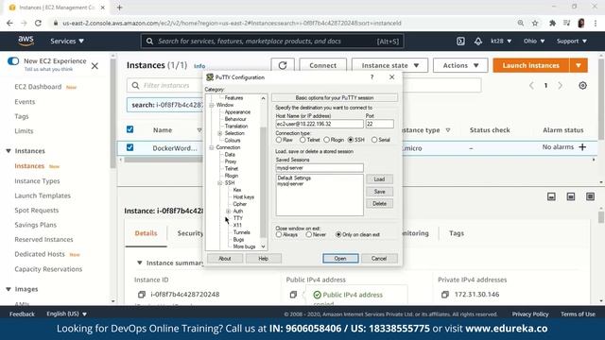Open the Chrome profile avatar

pyautogui.click(x=581, y=23)
